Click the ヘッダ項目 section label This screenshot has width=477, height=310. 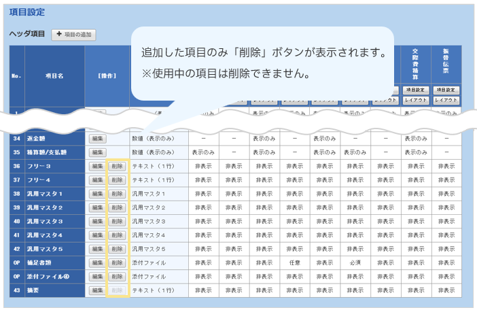(27, 34)
